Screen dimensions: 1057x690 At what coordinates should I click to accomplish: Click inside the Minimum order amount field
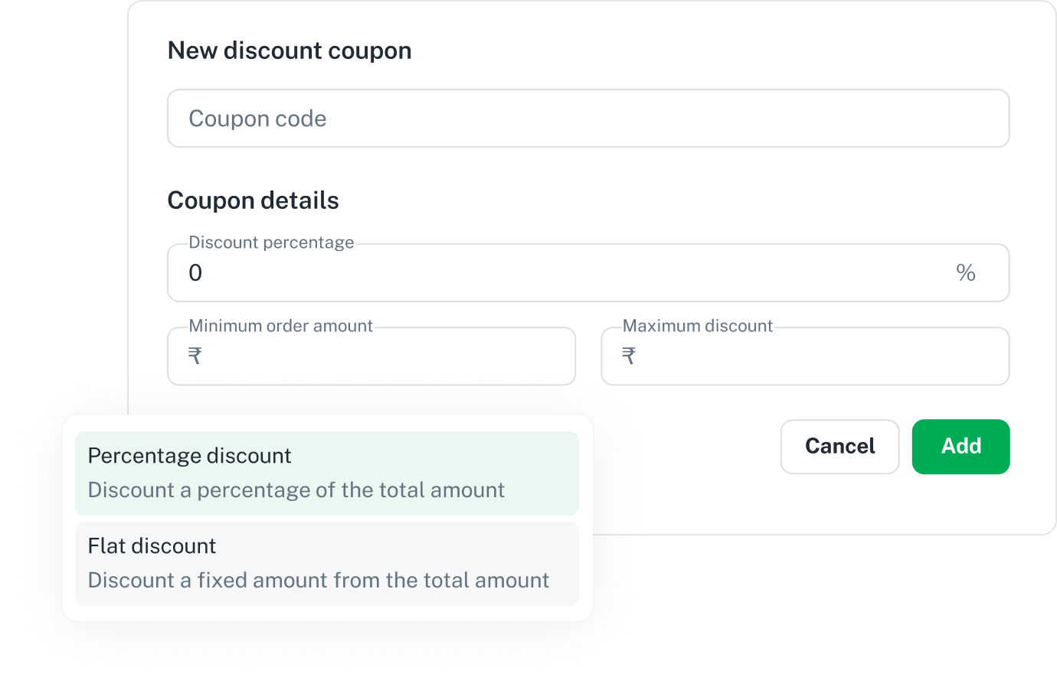point(383,356)
